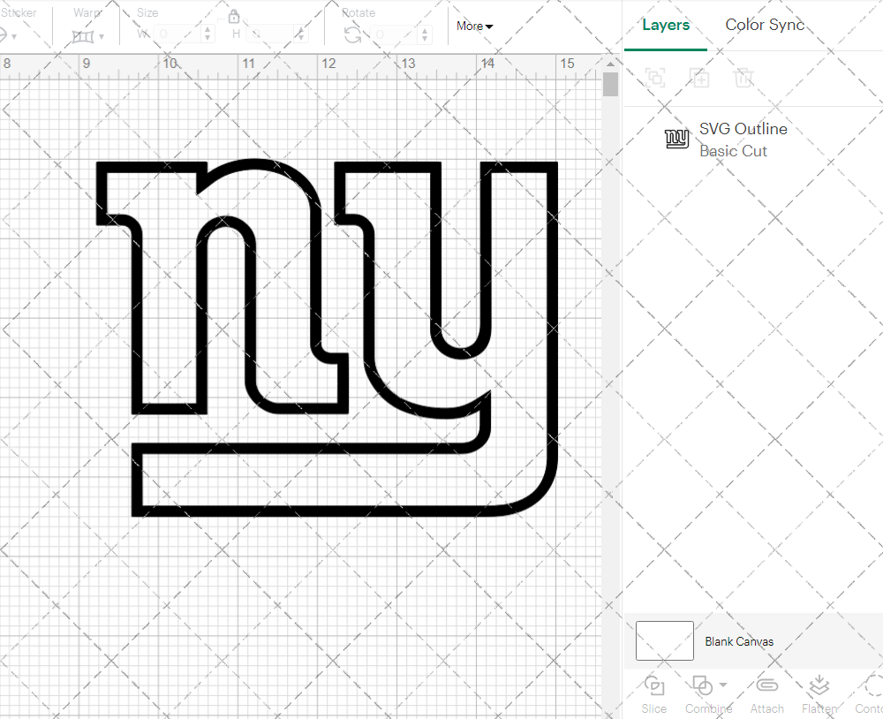This screenshot has width=883, height=719.
Task: Click the Group layers icon
Action: [655, 78]
